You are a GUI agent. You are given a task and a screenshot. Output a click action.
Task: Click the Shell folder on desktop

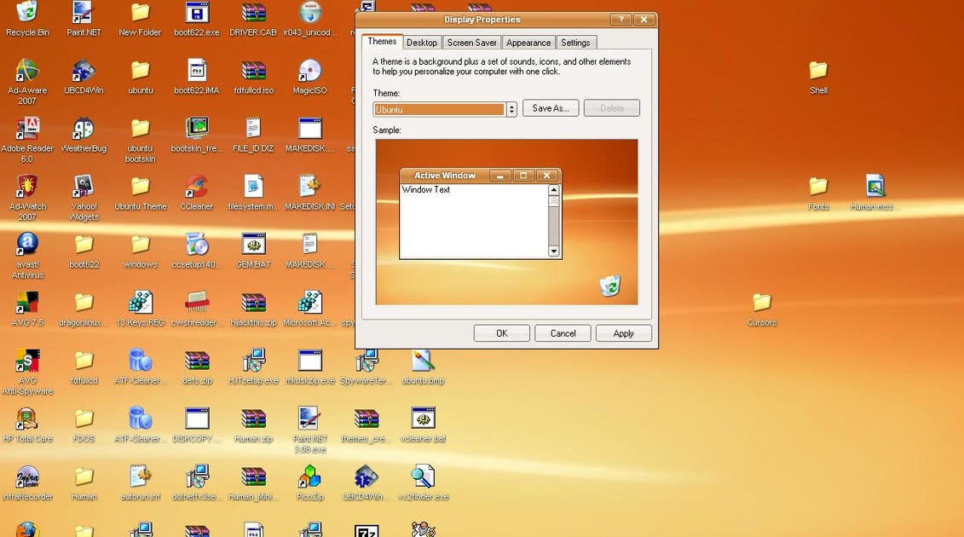pyautogui.click(x=818, y=70)
